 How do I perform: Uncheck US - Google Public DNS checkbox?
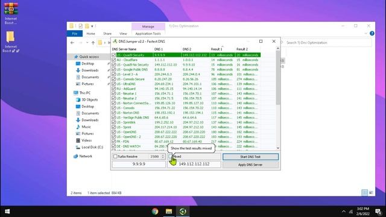tap(113, 69)
